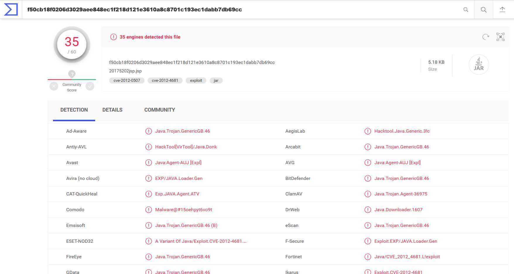
Task: Click the Avira (no cloud) engine name
Action: click(83, 178)
